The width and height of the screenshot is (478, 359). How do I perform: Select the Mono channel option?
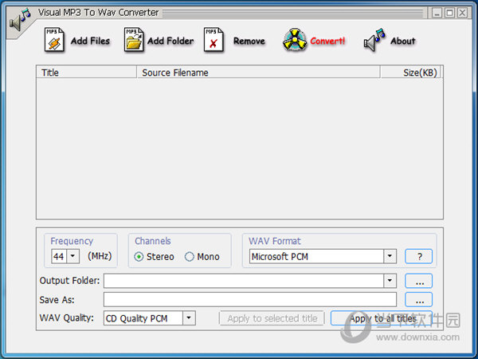click(x=190, y=257)
